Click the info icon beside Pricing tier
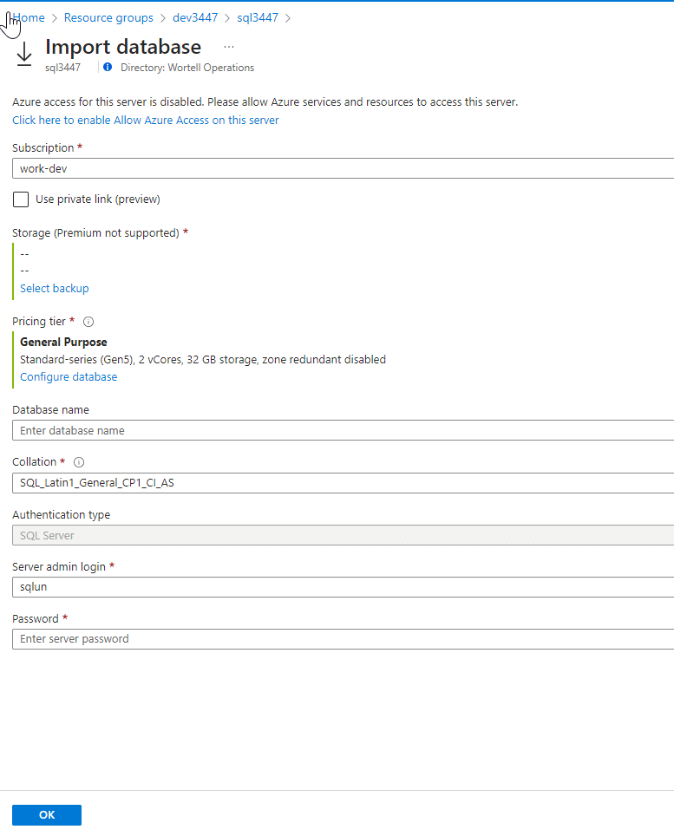 (x=88, y=321)
